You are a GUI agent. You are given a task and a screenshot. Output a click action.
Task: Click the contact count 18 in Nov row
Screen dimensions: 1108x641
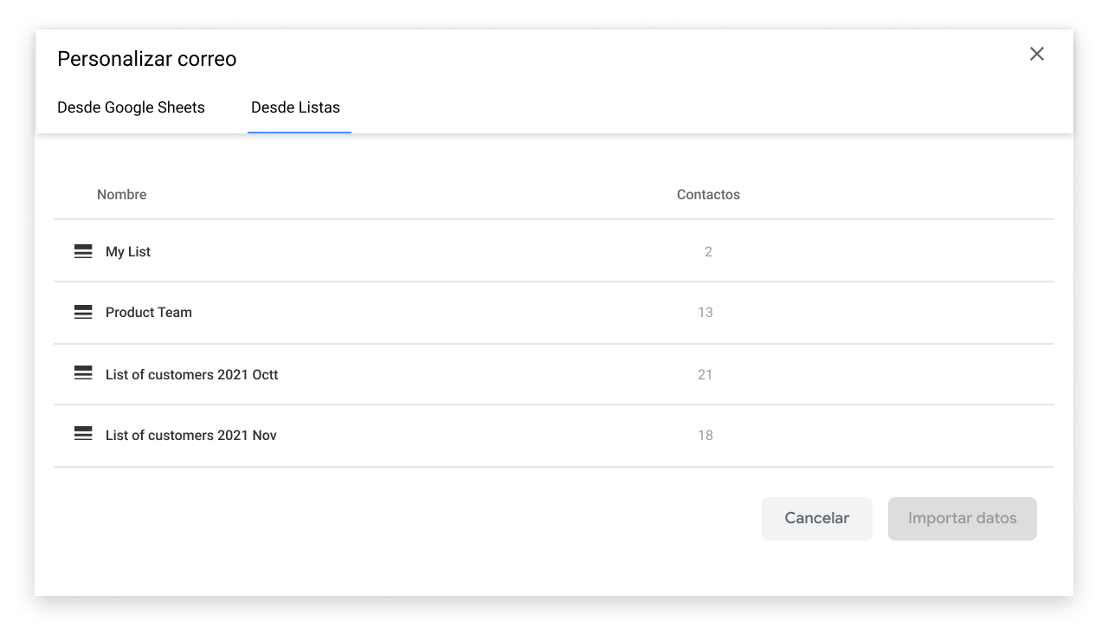pos(705,436)
